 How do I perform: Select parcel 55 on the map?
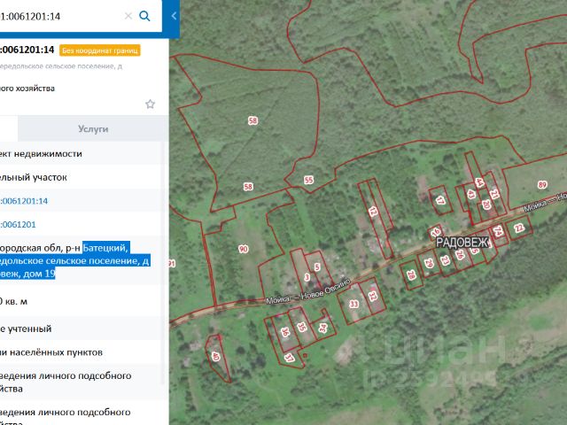(x=308, y=180)
